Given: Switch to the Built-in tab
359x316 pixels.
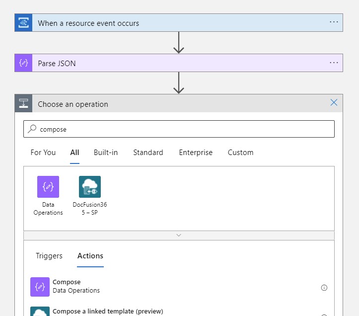Looking at the screenshot, I should coord(106,153).
